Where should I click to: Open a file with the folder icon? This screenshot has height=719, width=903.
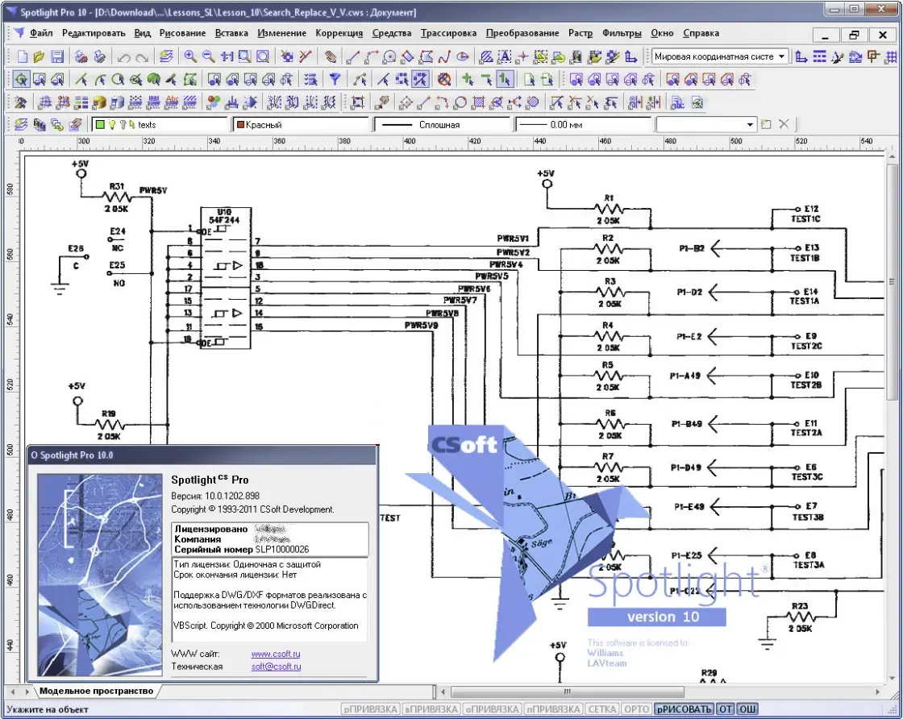click(39, 56)
